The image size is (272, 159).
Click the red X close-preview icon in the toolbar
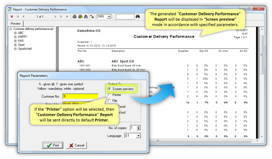[12, 17]
